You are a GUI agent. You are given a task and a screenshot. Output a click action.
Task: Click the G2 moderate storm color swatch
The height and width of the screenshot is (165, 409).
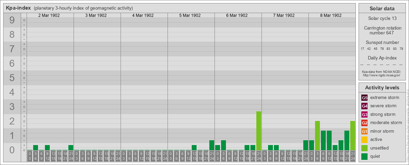pyautogui.click(x=364, y=123)
